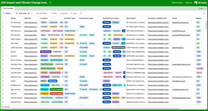Click the Durham location tag
This screenshot has height=111, width=208.
[44, 60]
